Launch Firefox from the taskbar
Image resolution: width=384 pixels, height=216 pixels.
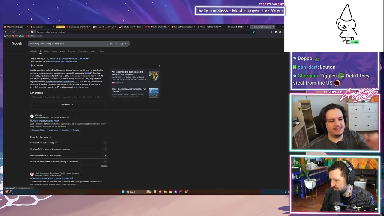[160, 192]
